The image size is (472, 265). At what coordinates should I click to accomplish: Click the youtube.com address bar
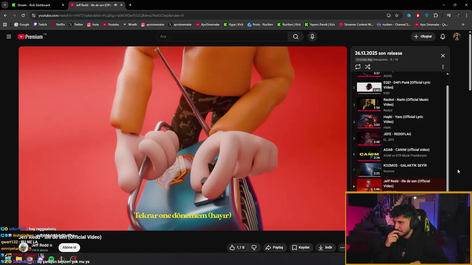tap(210, 15)
